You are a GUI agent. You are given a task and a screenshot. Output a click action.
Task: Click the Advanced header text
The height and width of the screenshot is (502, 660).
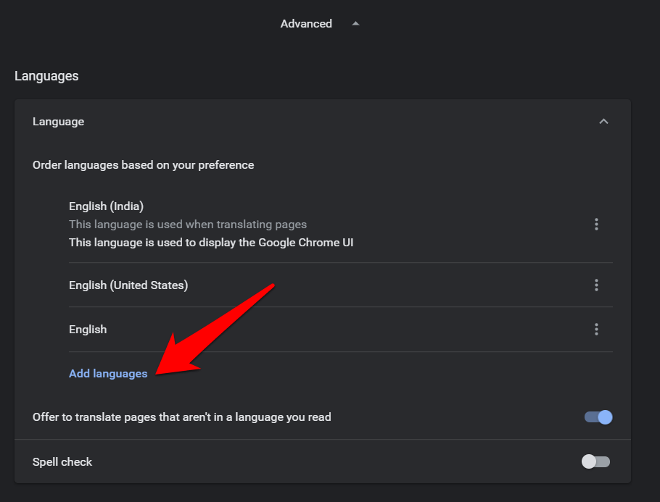(306, 24)
